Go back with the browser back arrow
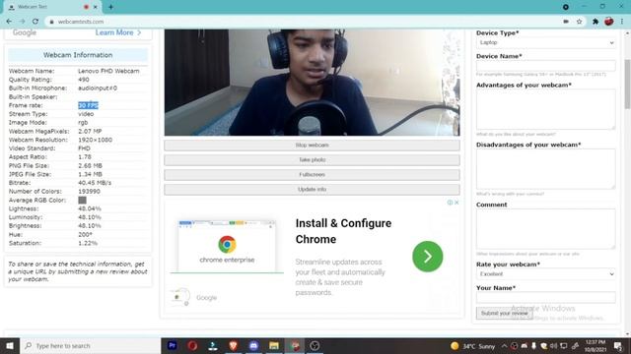This screenshot has width=631, height=354. click(x=9, y=22)
